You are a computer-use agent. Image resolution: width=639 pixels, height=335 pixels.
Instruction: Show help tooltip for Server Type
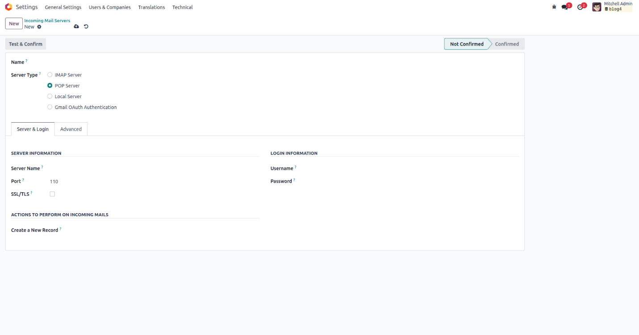pyautogui.click(x=40, y=74)
